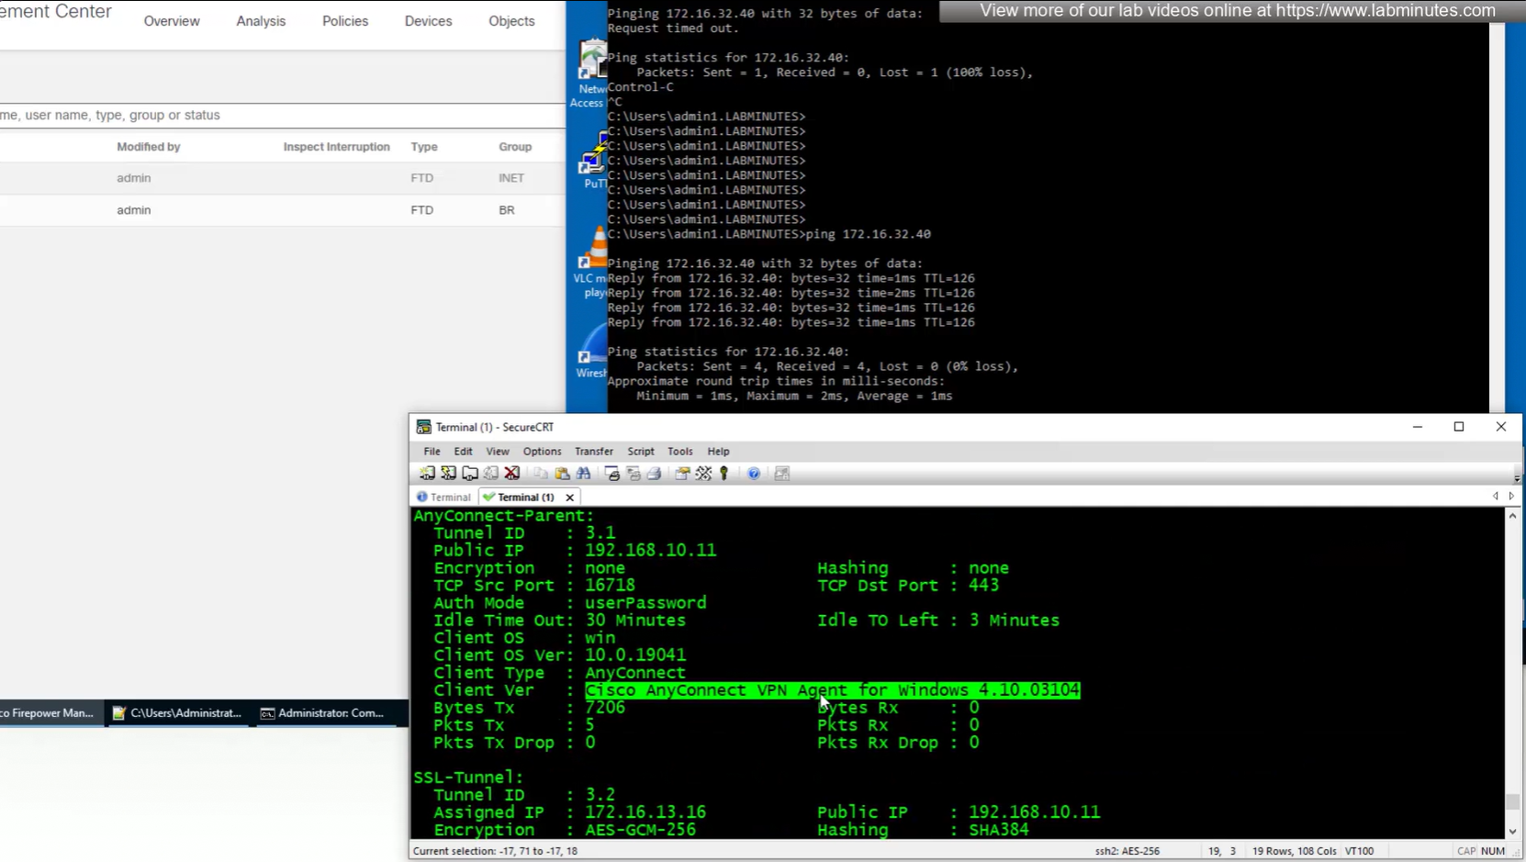Click the Find binoculars icon
The image size is (1526, 862).
click(584, 474)
